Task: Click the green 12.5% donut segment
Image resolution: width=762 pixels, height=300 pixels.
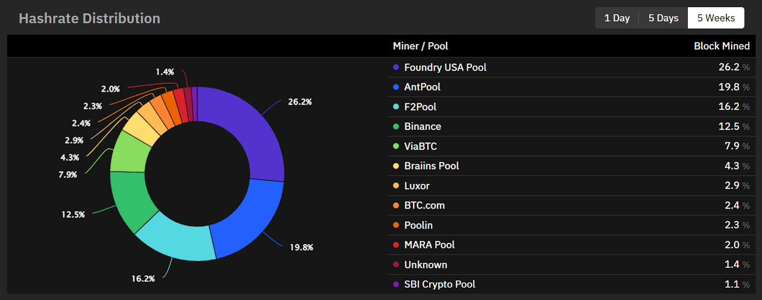Action: tap(131, 200)
